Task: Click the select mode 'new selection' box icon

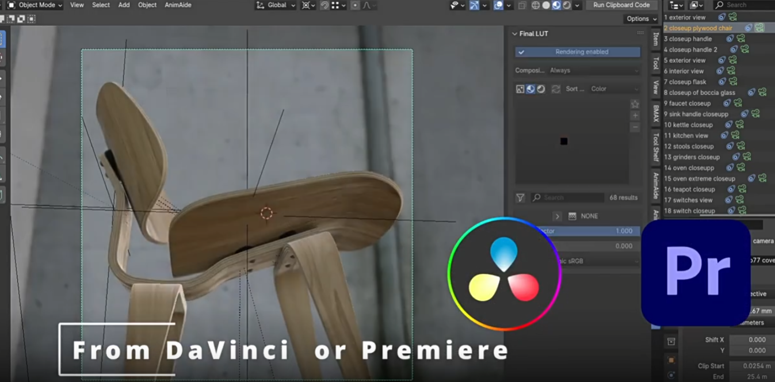Action: coord(3,19)
